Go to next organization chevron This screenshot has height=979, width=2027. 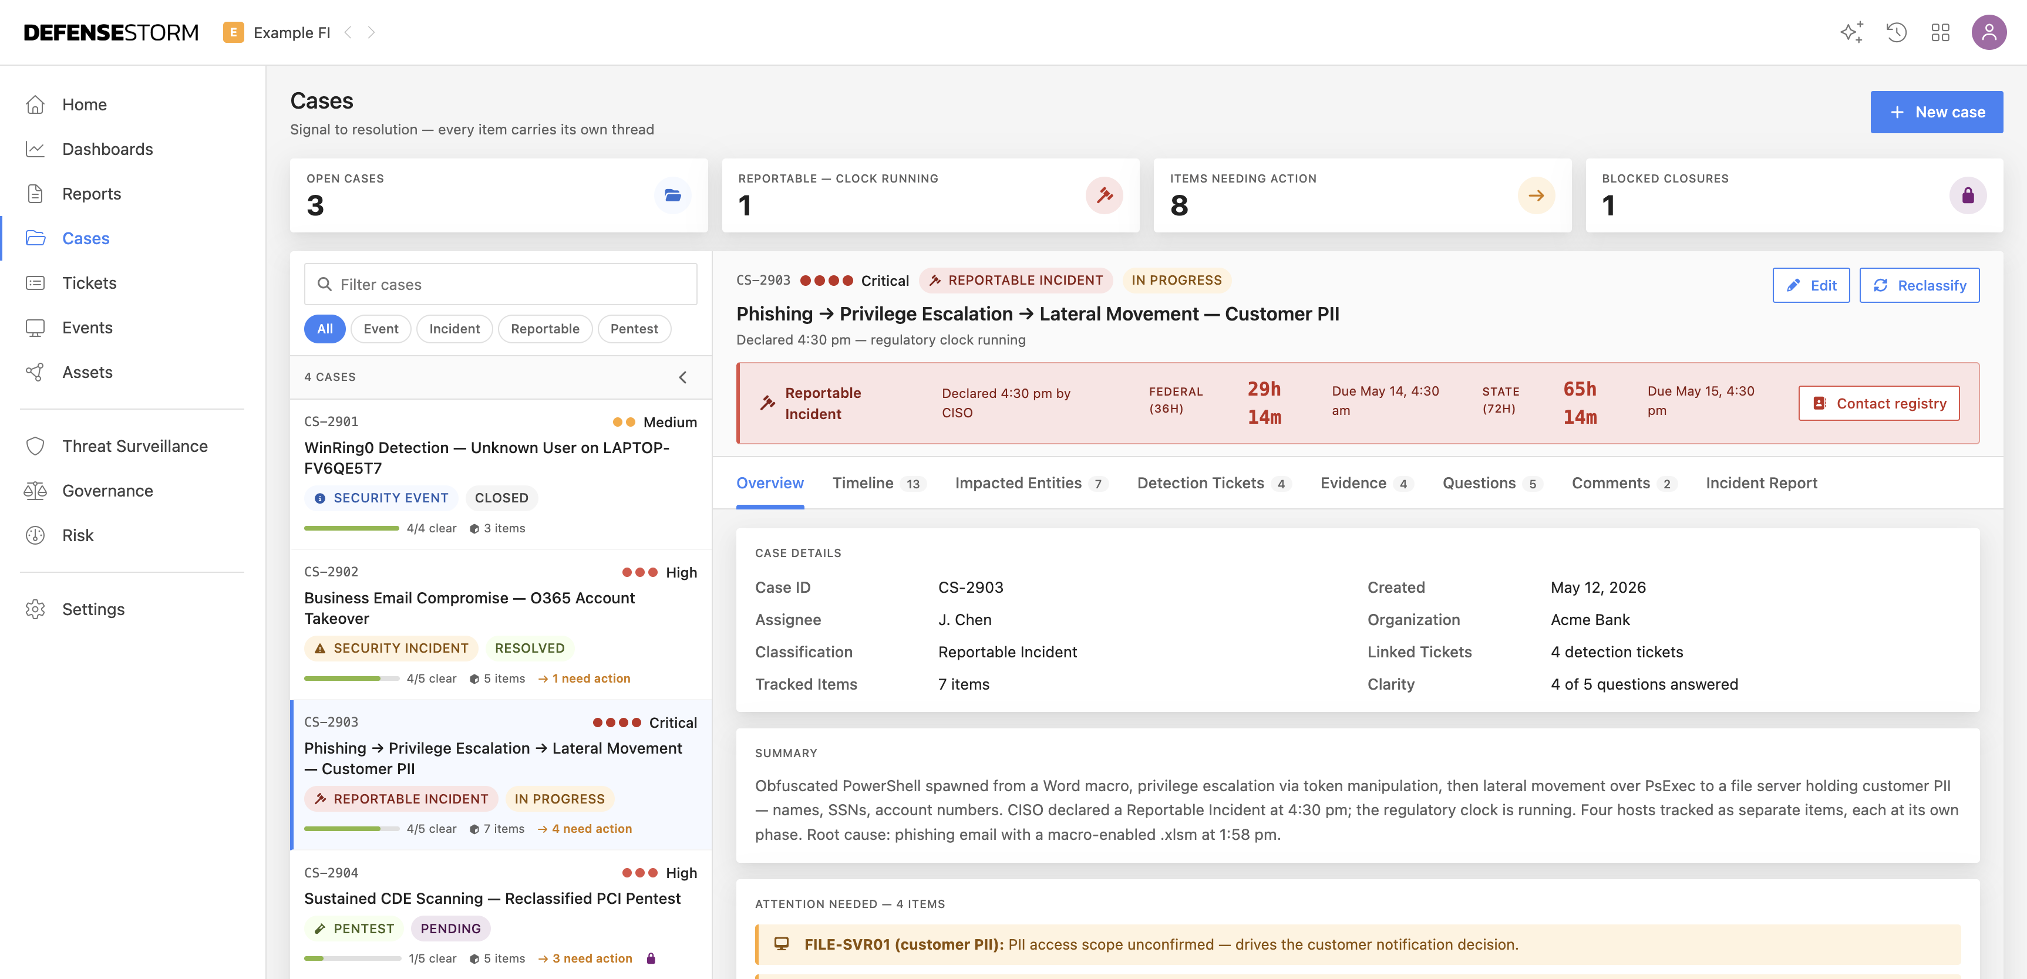(372, 32)
